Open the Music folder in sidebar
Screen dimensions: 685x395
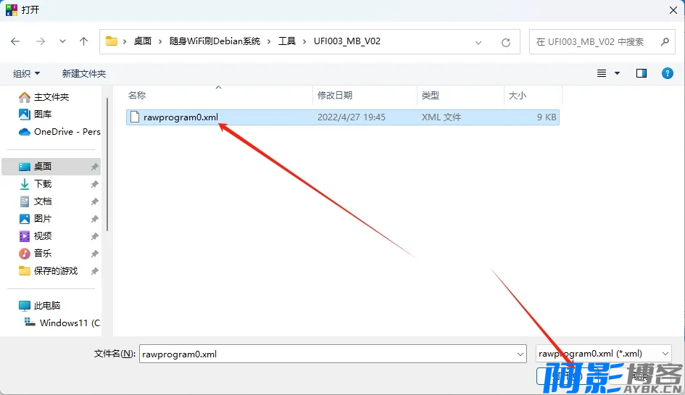(x=43, y=254)
